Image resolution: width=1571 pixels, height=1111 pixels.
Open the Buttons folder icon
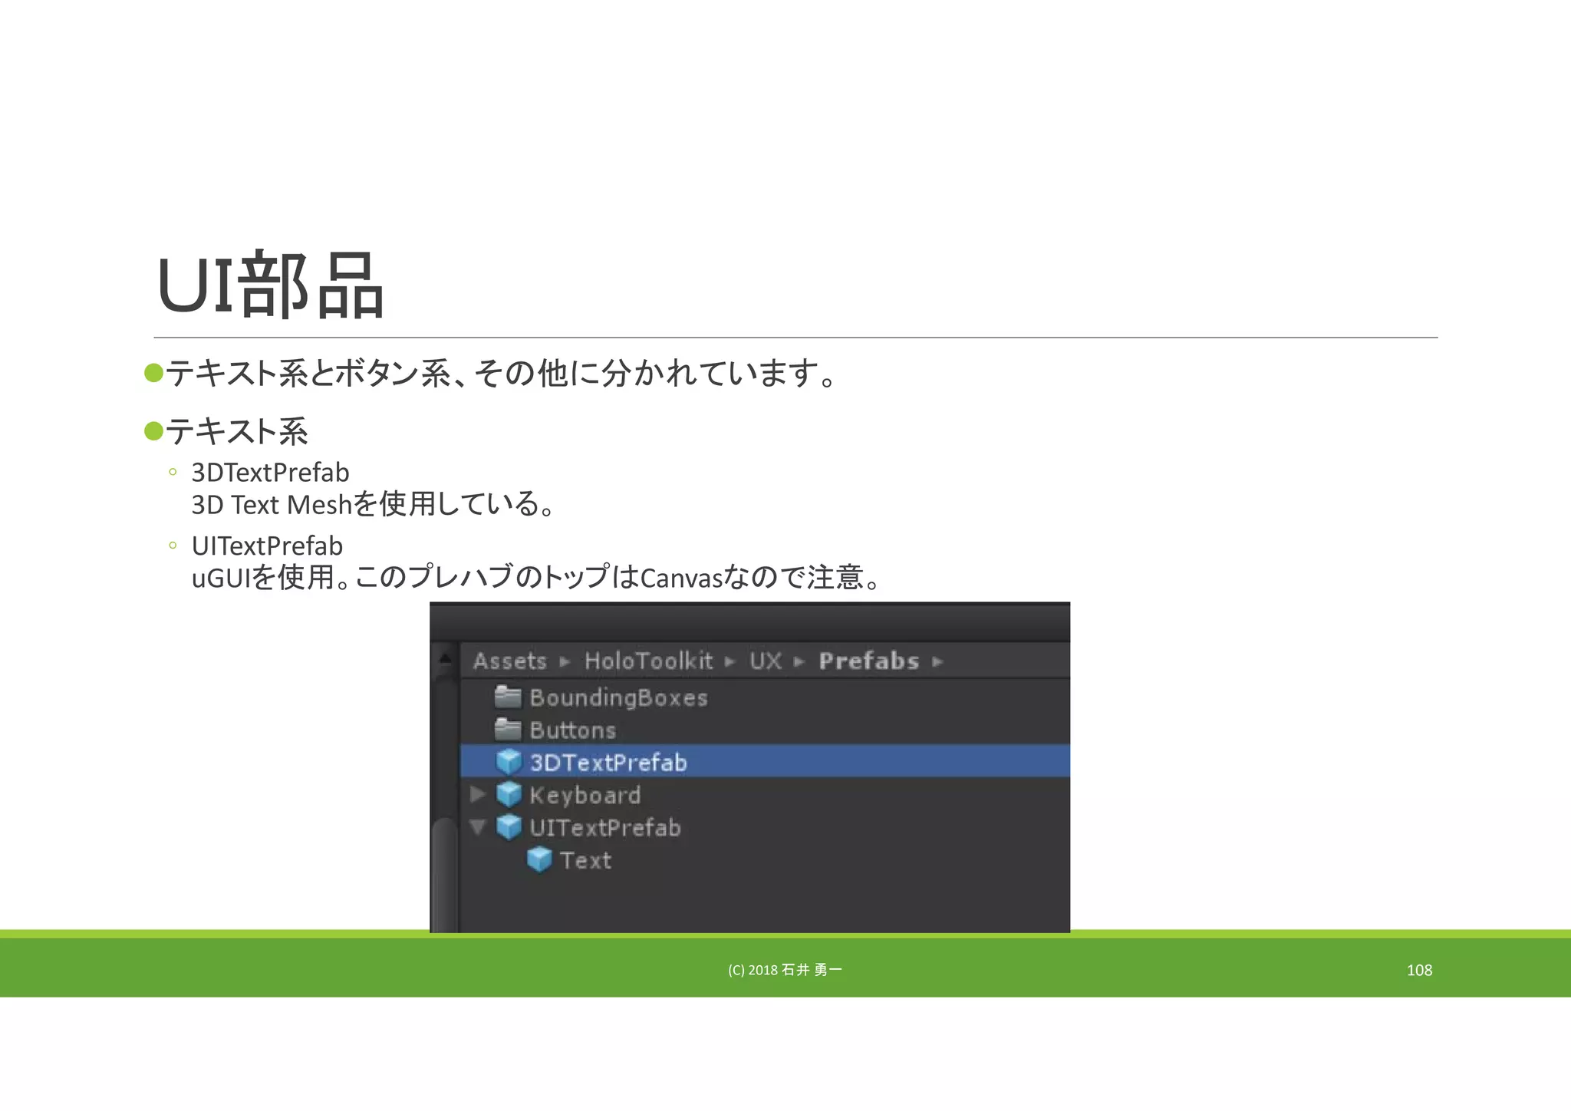(508, 729)
